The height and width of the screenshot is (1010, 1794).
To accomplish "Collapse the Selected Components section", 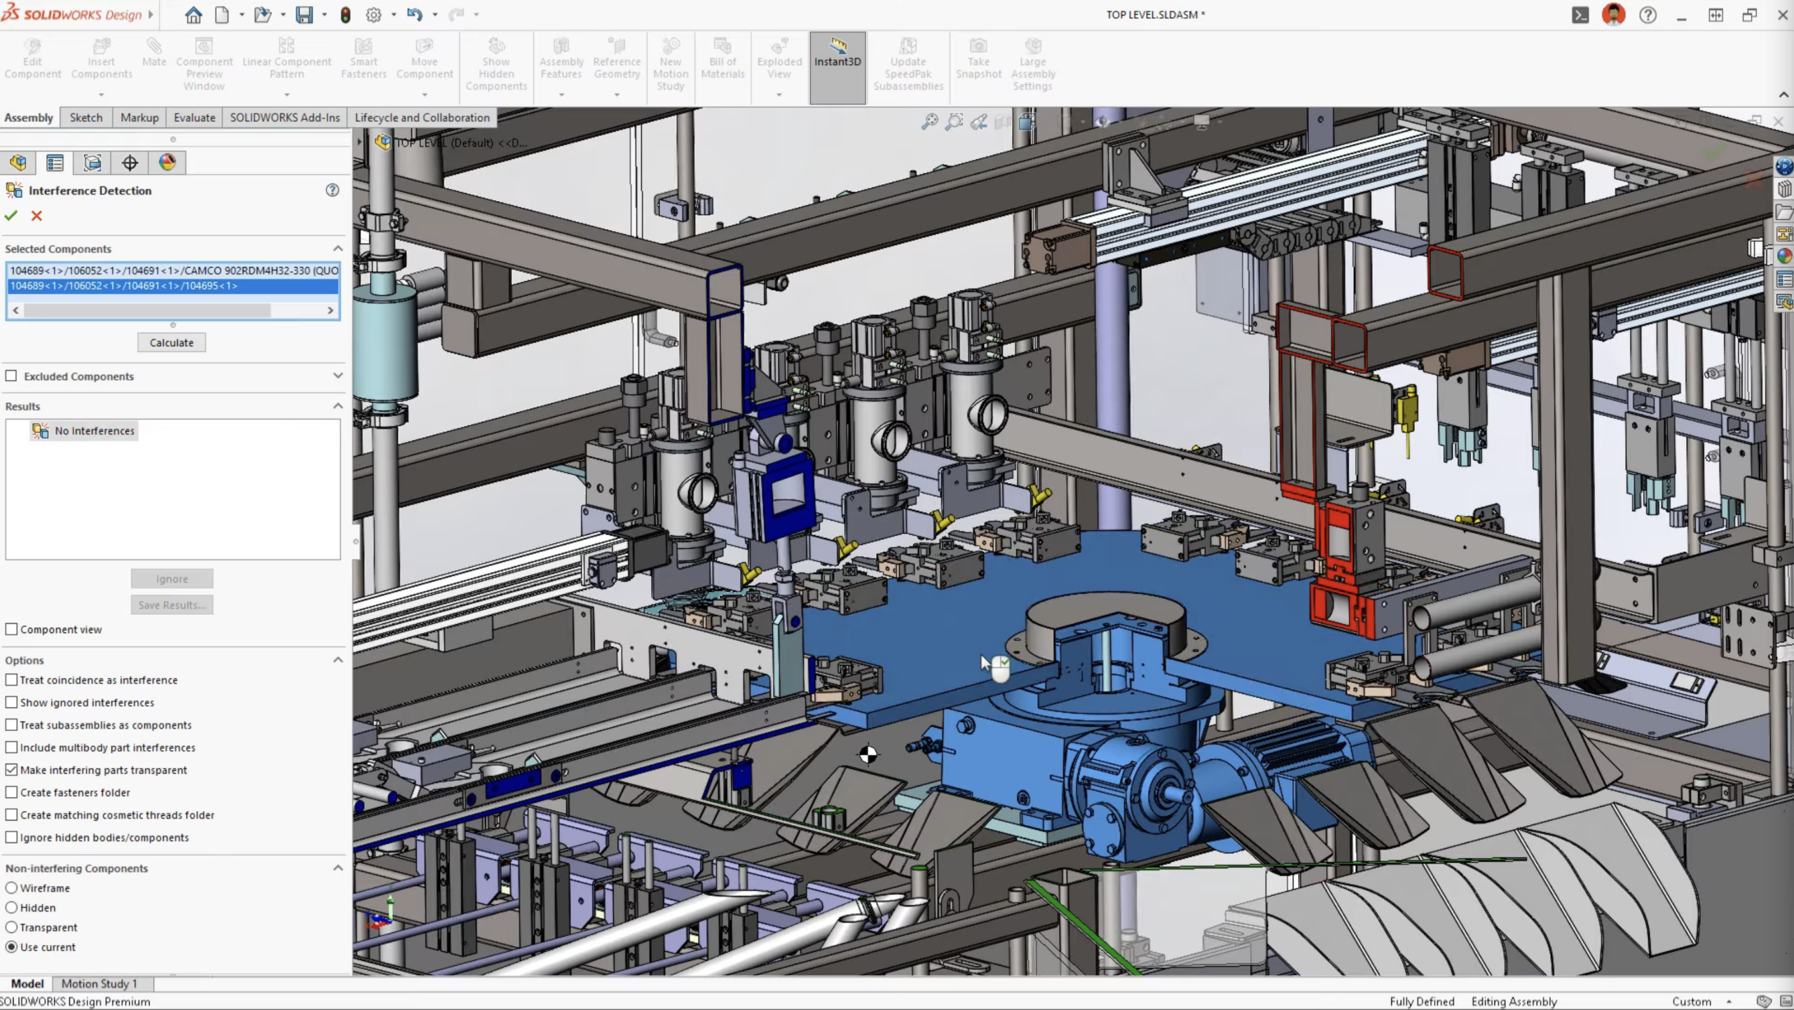I will [338, 249].
